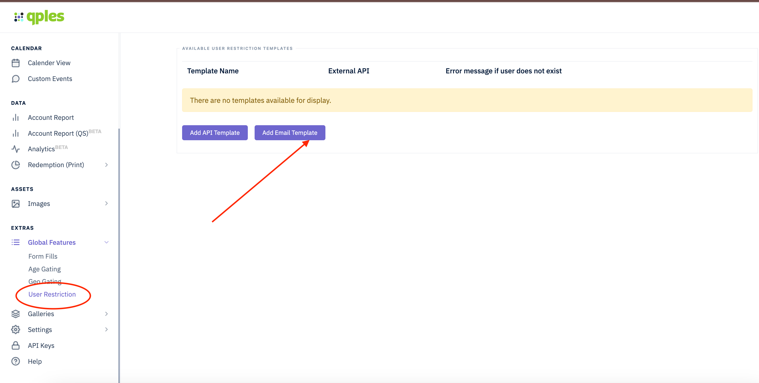This screenshot has width=759, height=383.
Task: Click the question mark Help icon
Action: 16,361
